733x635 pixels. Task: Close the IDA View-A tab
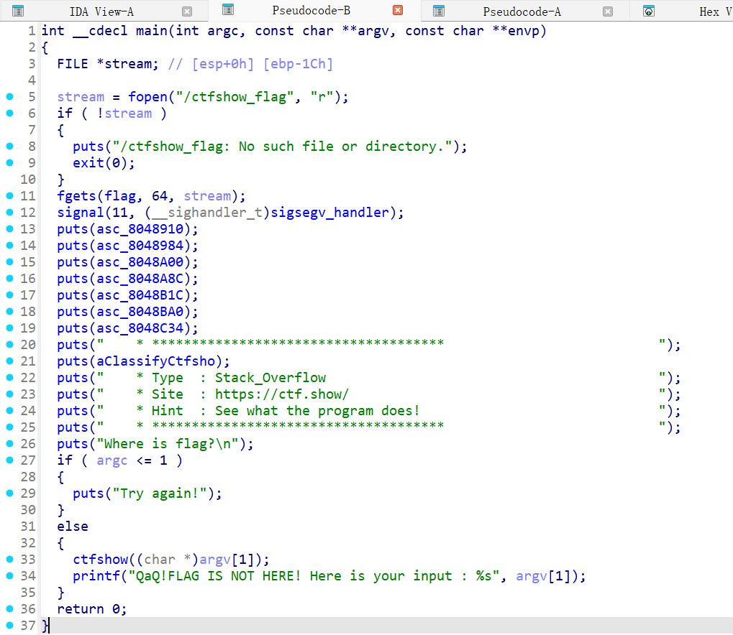coord(187,11)
